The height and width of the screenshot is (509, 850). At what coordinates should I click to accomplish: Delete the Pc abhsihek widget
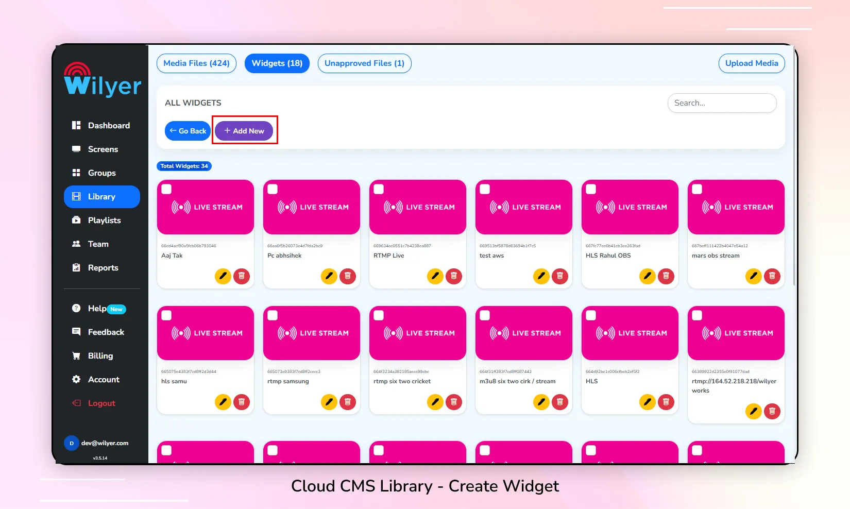pyautogui.click(x=348, y=276)
